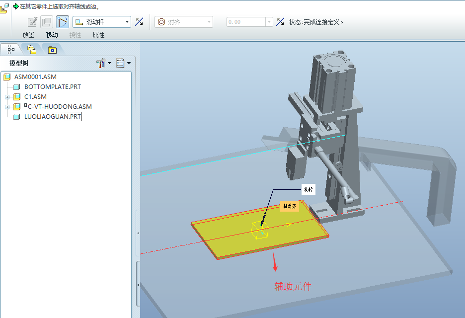Open the 移动 move panel
This screenshot has width=465, height=318.
click(52, 35)
